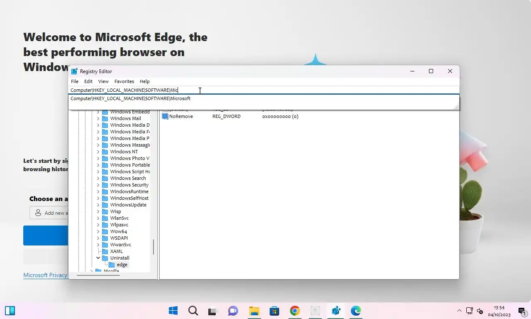This screenshot has width=531, height=319.
Task: Select the WindowsSelfHost key
Action: 129,198
